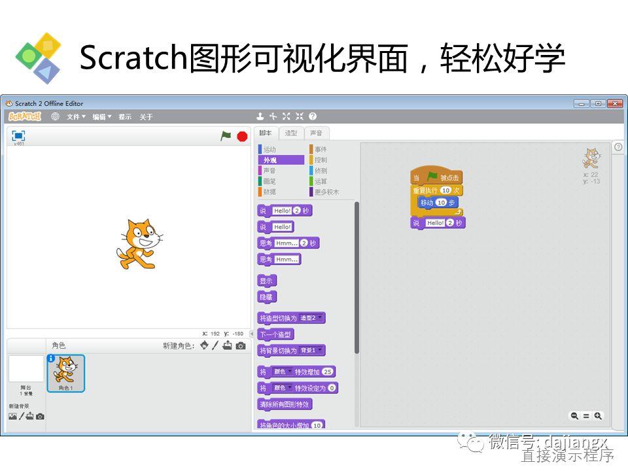Edit Hello! text in palette 说 seconds block
628x471 pixels.
click(282, 211)
